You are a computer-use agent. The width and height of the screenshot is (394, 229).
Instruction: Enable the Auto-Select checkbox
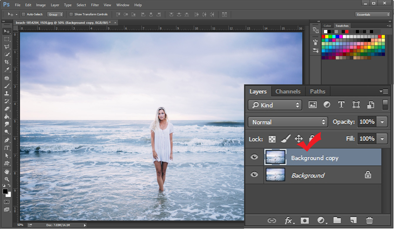pos(24,14)
